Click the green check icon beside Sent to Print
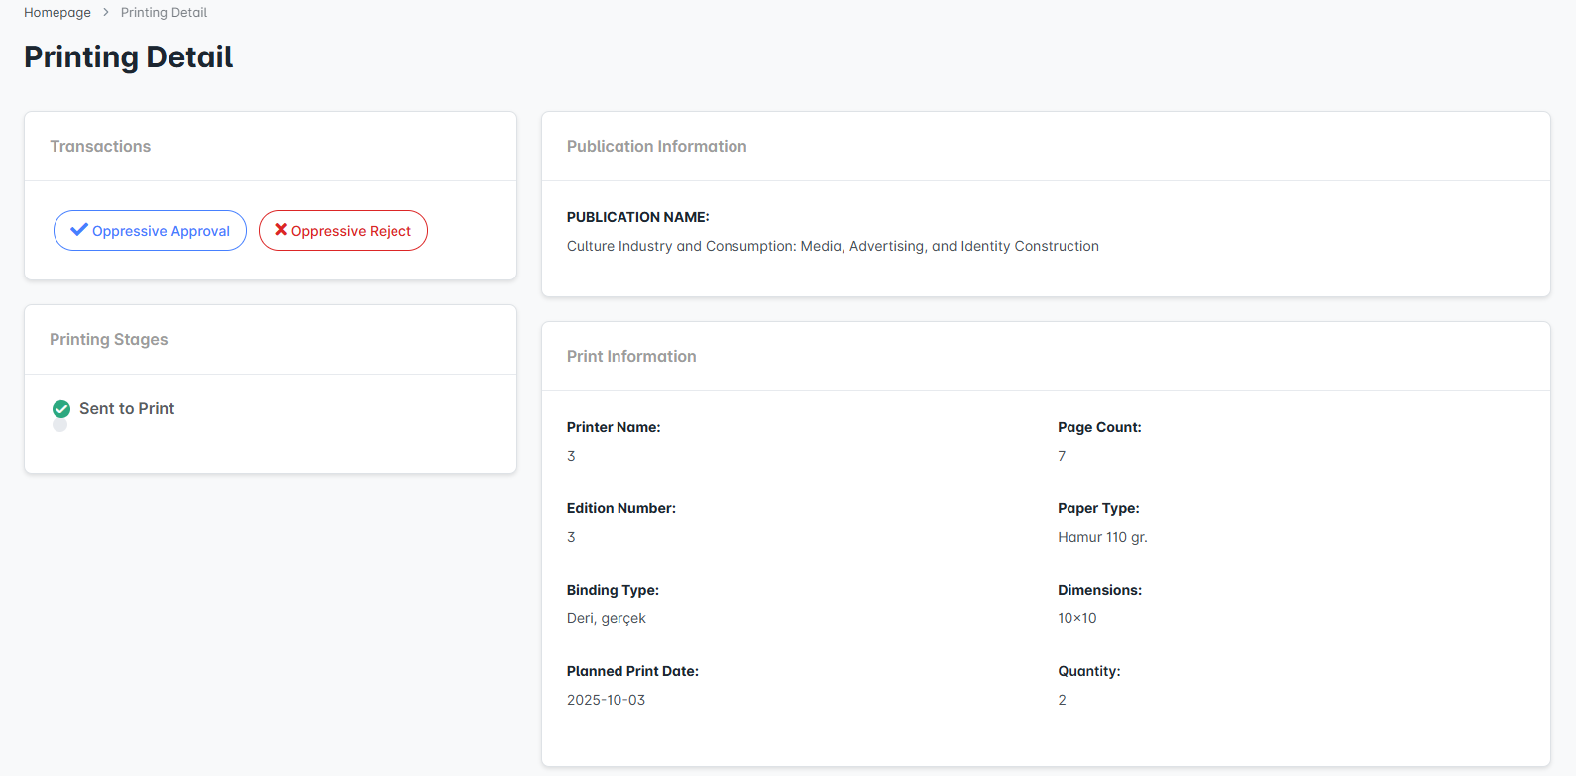The image size is (1576, 776). [x=61, y=409]
